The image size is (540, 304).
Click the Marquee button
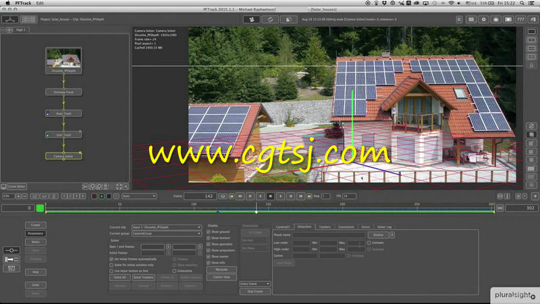221,270
